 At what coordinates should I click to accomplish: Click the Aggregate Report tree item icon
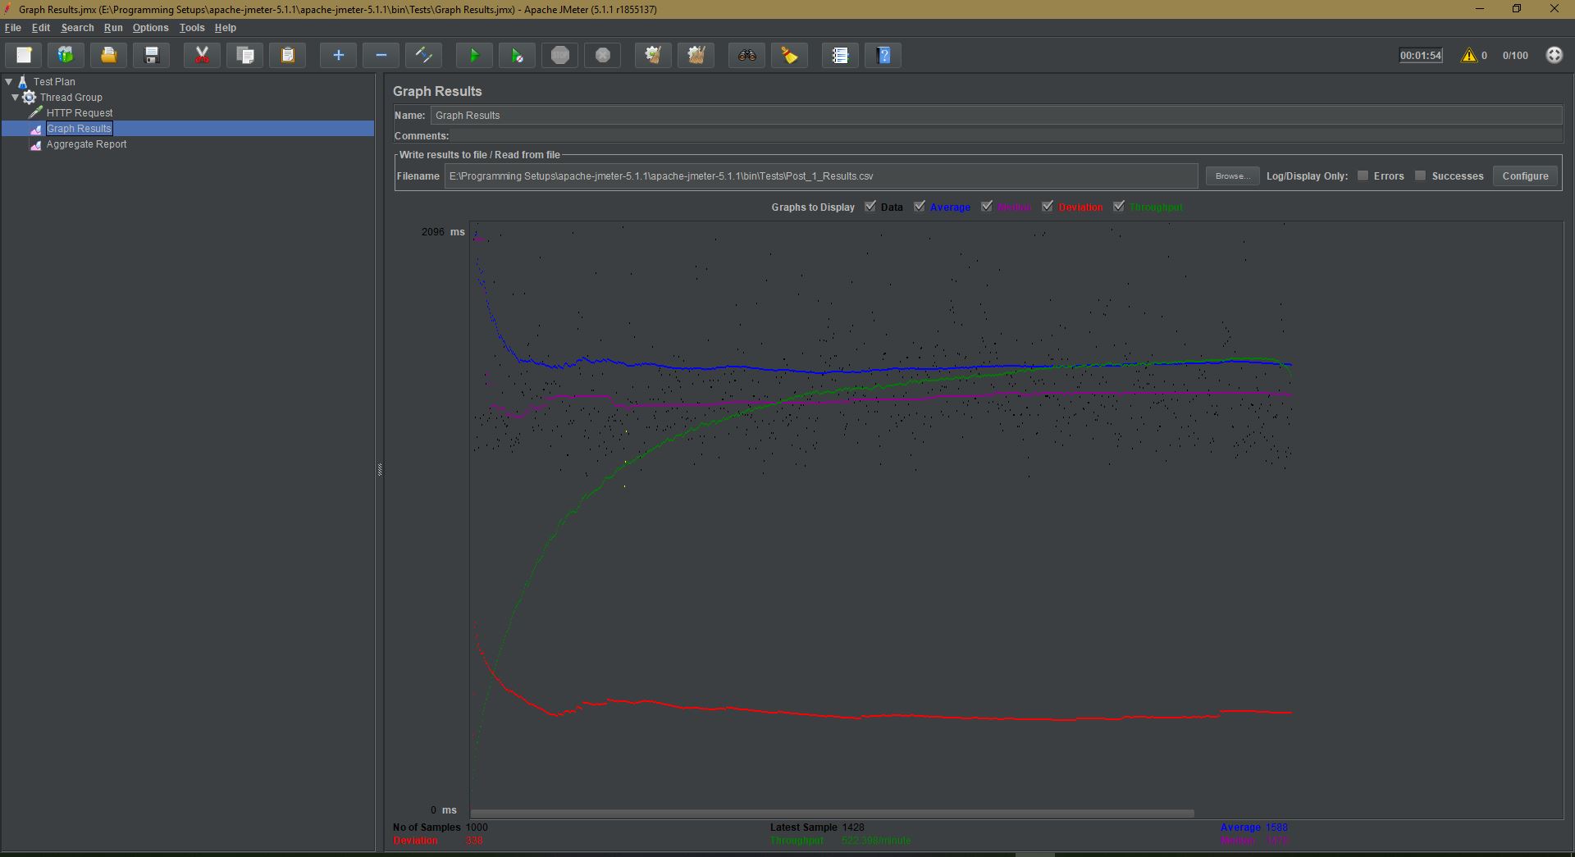pos(36,144)
